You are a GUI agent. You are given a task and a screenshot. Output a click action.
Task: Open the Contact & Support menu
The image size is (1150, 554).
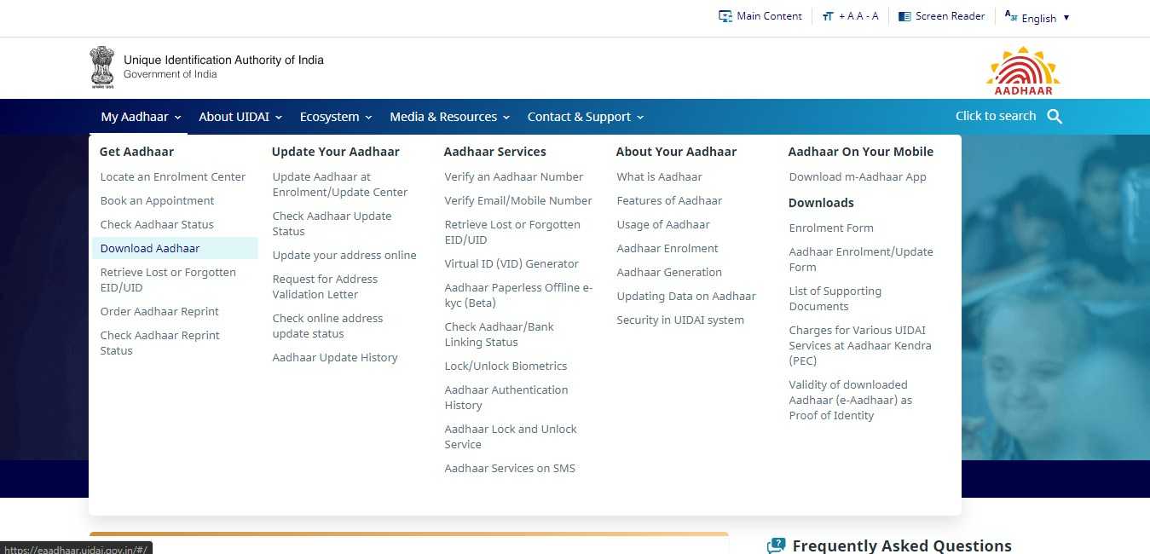(x=586, y=117)
